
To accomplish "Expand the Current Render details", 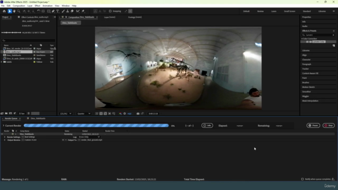I will click(x=4, y=126).
